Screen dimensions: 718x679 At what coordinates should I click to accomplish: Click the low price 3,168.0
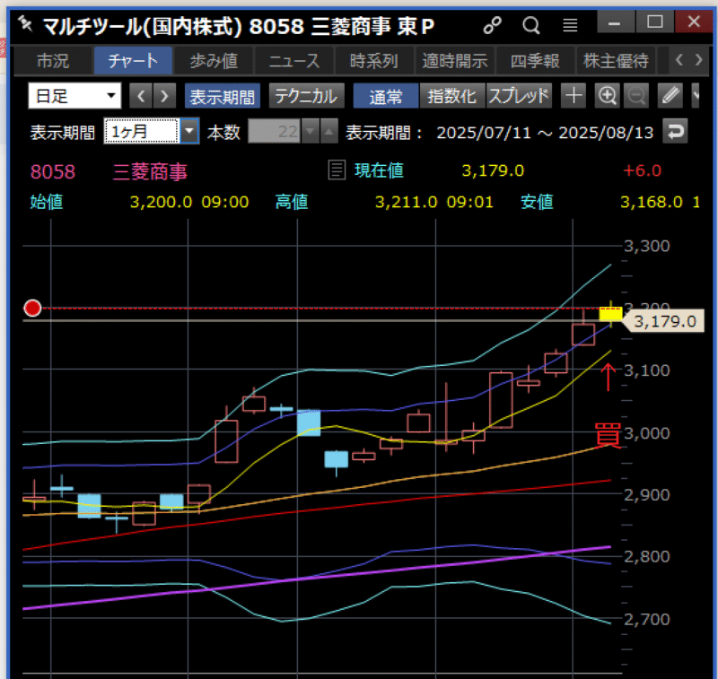tap(652, 202)
